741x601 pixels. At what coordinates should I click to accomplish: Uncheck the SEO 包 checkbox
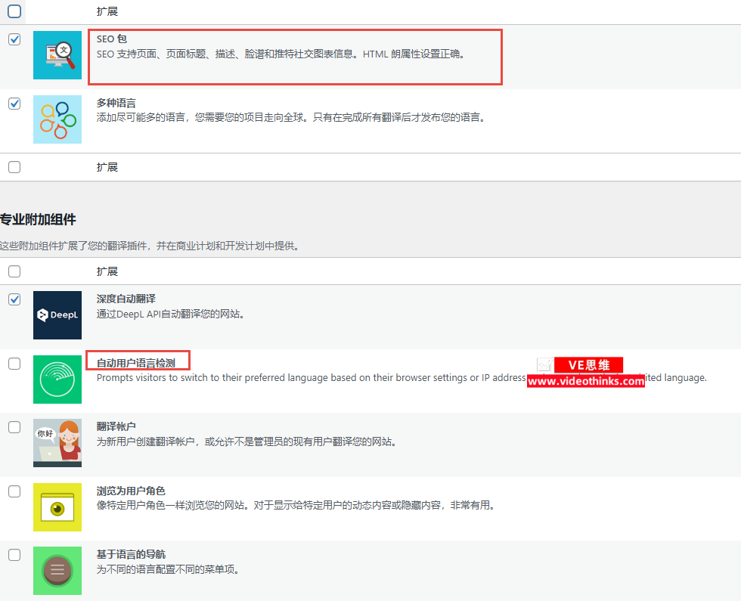[x=14, y=39]
